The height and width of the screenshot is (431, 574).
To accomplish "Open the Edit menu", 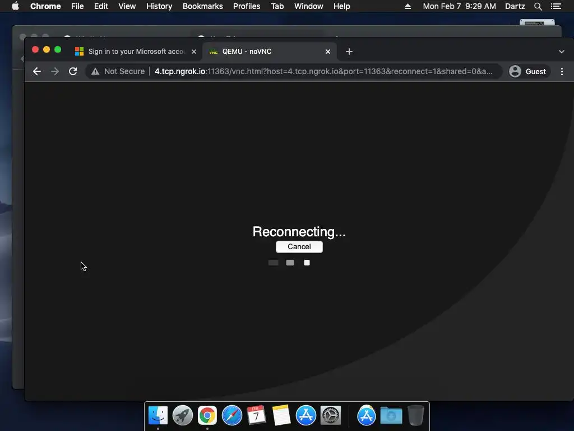I will pyautogui.click(x=101, y=6).
